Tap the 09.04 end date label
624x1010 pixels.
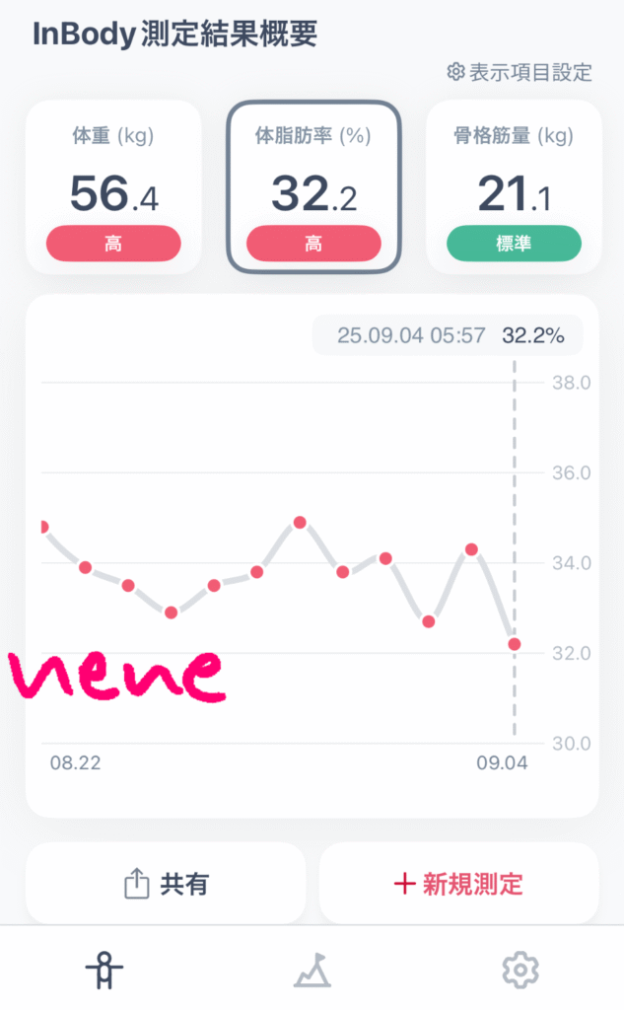(502, 763)
